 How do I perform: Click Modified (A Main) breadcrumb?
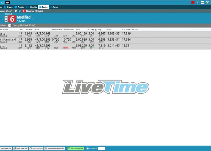tap(34, 11)
